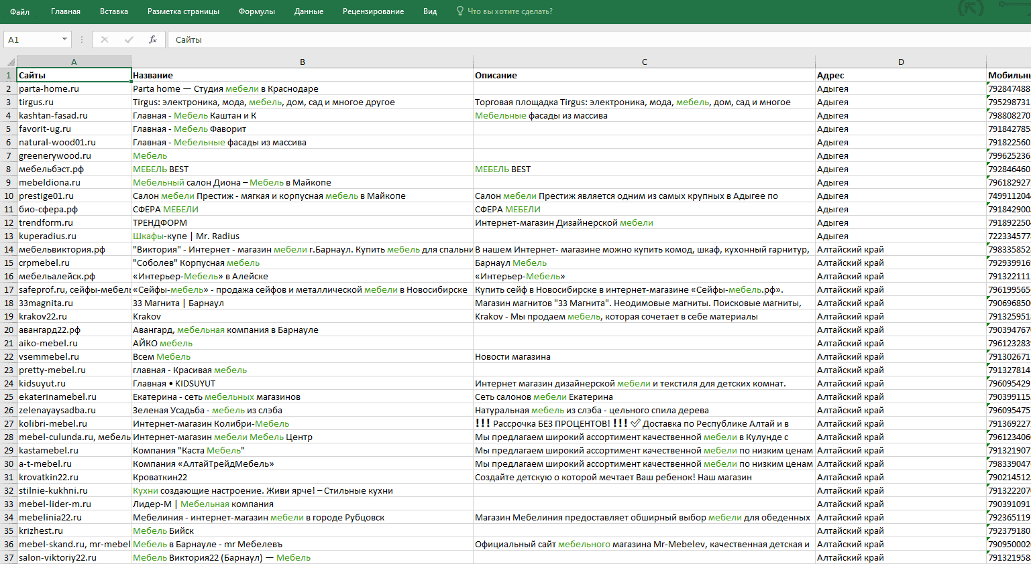The height and width of the screenshot is (564, 1031).
Task: Select cell krovatkin22.ru
Action: pos(74,477)
